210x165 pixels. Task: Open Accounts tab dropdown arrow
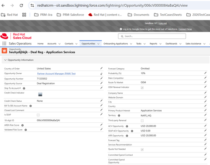click(x=59, y=44)
